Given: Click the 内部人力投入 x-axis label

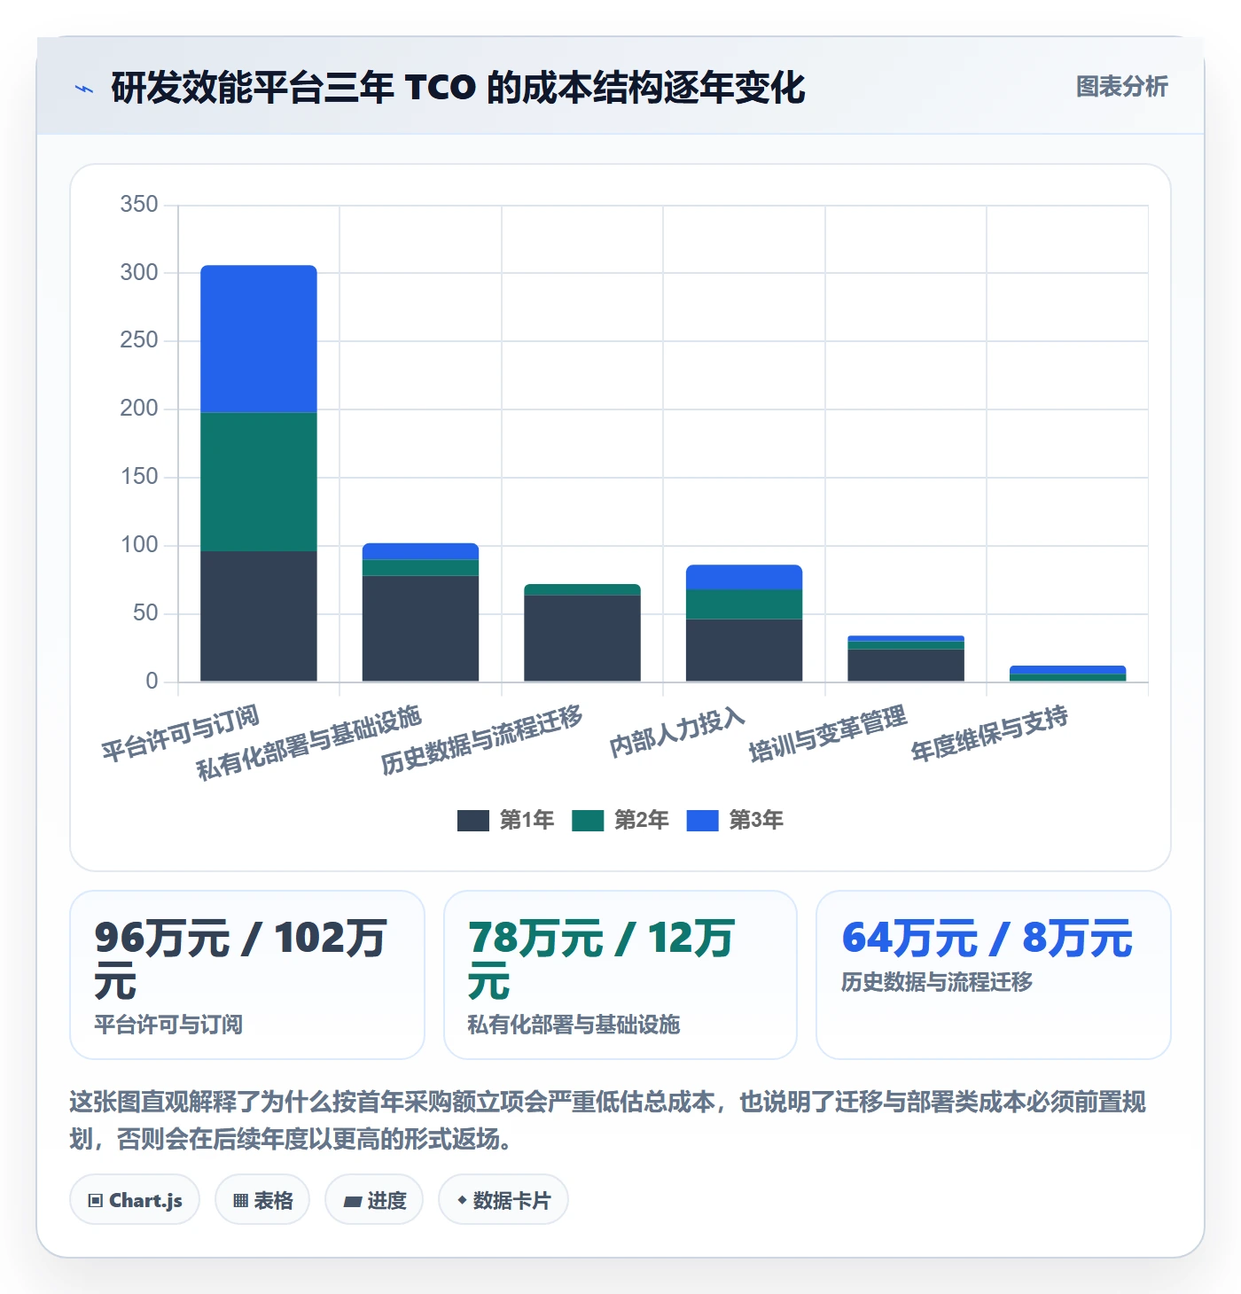Looking at the screenshot, I should click(677, 732).
